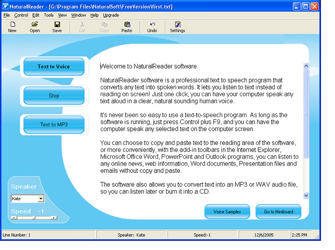Click status bar date '12/6/2005'
335x250 pixels.
click(x=264, y=235)
